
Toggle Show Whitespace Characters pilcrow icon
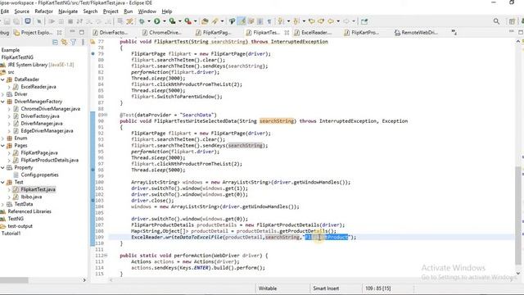(x=269, y=21)
